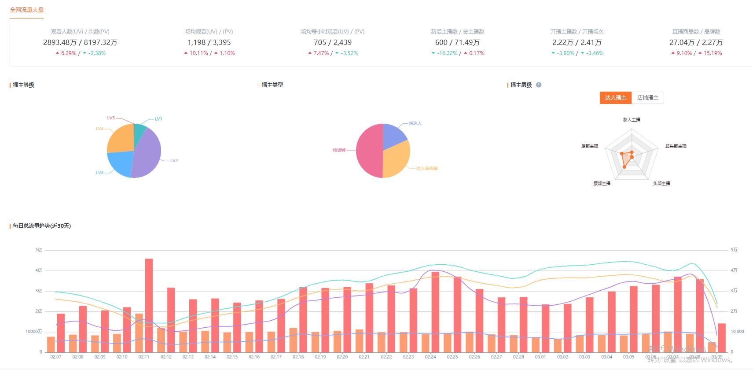Click the 足部主播 radar axis label
This screenshot has width=753, height=370.
pyautogui.click(x=590, y=146)
